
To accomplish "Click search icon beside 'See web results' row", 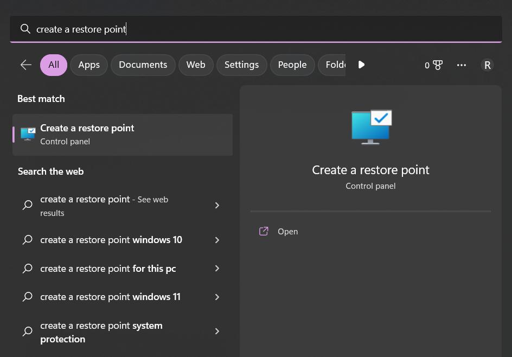I will (x=28, y=205).
